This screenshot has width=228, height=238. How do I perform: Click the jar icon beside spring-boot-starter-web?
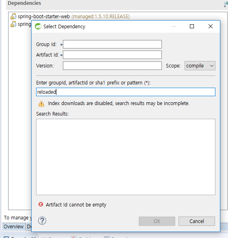13,17
